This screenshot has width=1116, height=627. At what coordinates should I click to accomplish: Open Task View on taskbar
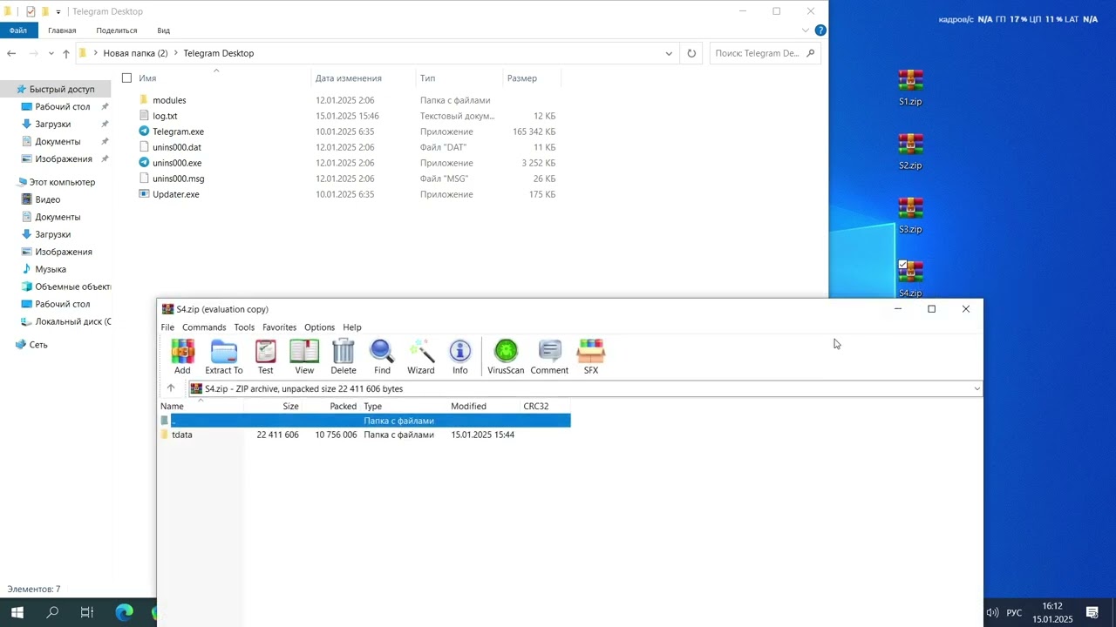pyautogui.click(x=87, y=612)
